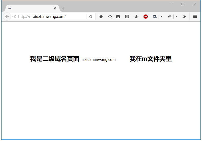Open site information icon in address bar

pyautogui.click(x=14, y=17)
